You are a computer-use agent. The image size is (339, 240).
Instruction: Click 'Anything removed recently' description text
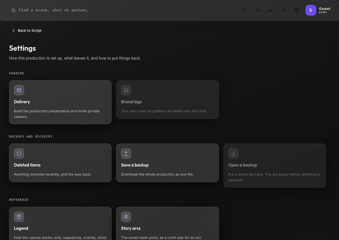[53, 174]
